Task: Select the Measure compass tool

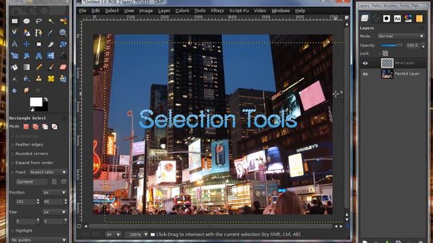Action: [14, 44]
